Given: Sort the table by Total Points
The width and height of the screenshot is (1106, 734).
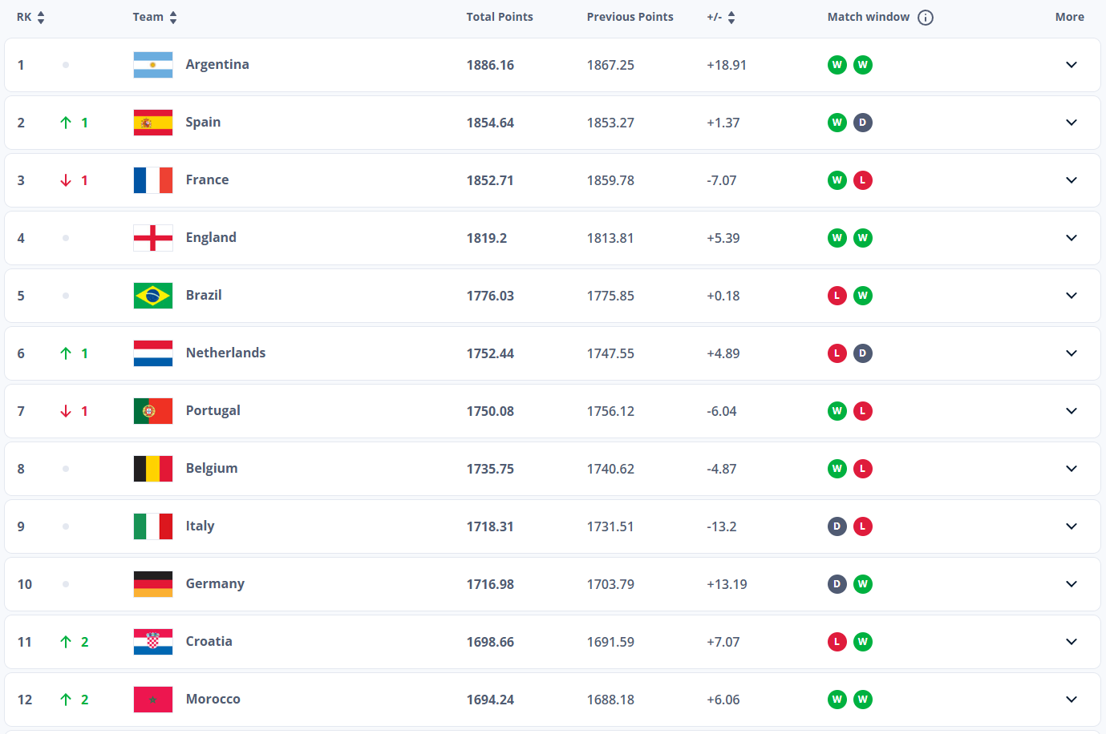Looking at the screenshot, I should (500, 16).
